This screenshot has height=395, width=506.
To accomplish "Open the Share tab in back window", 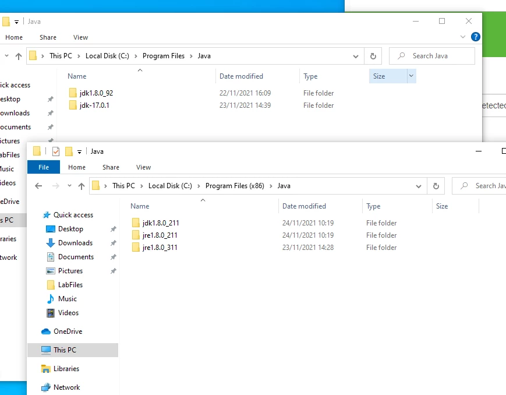I will pyautogui.click(x=48, y=37).
